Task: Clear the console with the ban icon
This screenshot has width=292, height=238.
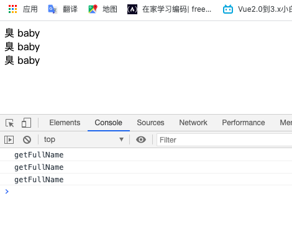Action: click(x=27, y=140)
